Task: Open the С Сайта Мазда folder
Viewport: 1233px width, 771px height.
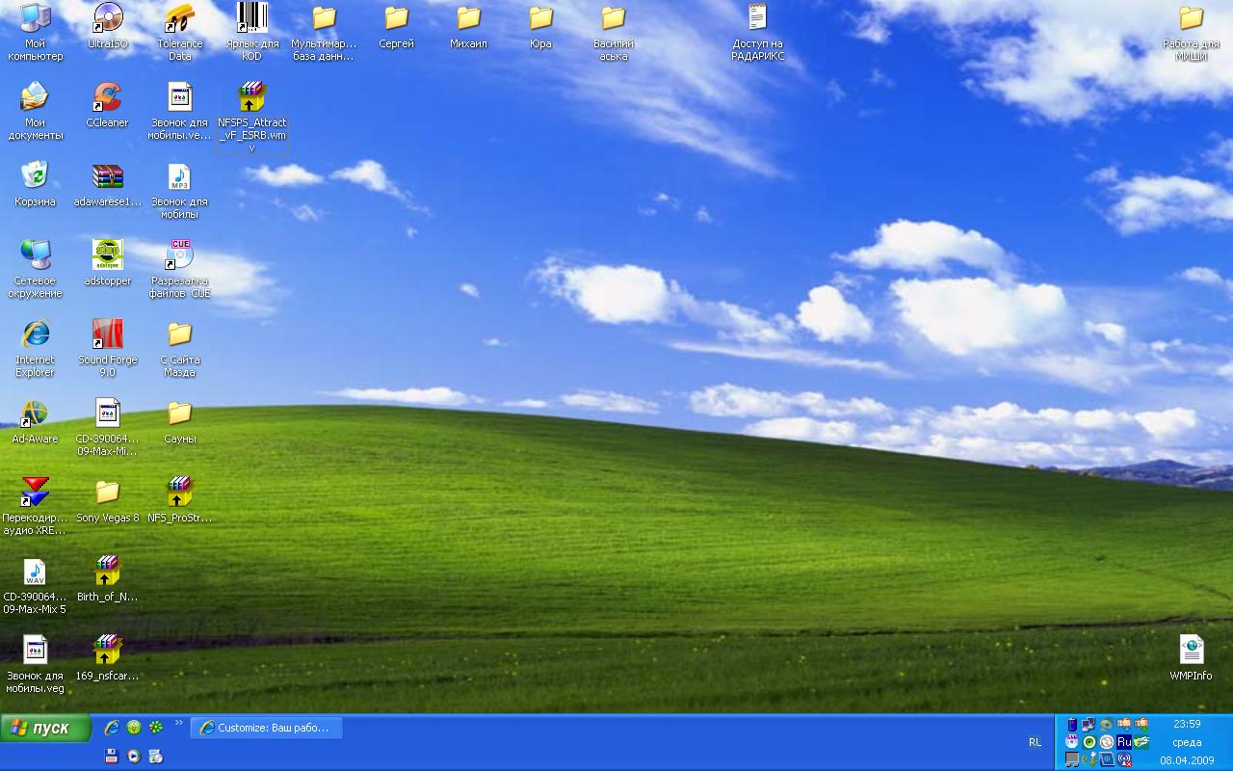Action: (x=180, y=348)
